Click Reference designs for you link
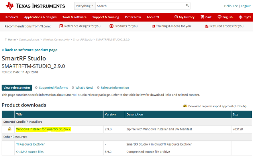 coord(82,26)
